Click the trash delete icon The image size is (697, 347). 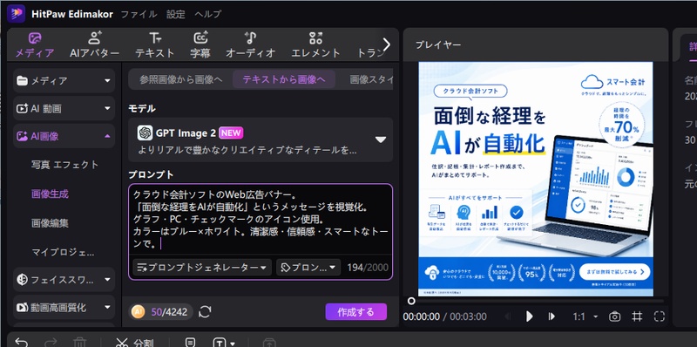point(79,343)
